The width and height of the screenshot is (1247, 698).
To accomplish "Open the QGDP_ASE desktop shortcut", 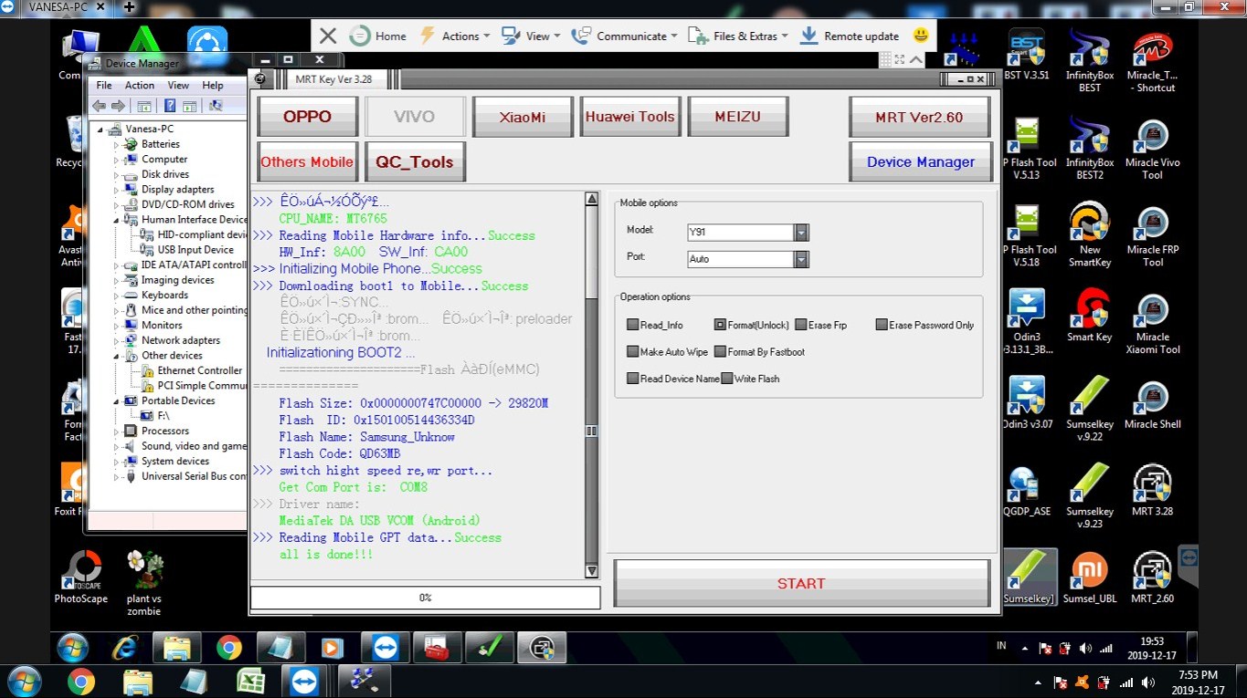I will tap(1027, 491).
